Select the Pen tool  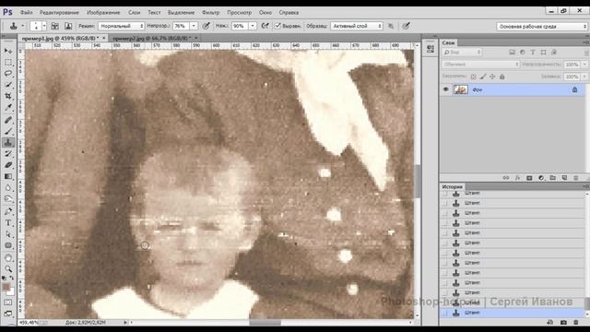[8, 211]
